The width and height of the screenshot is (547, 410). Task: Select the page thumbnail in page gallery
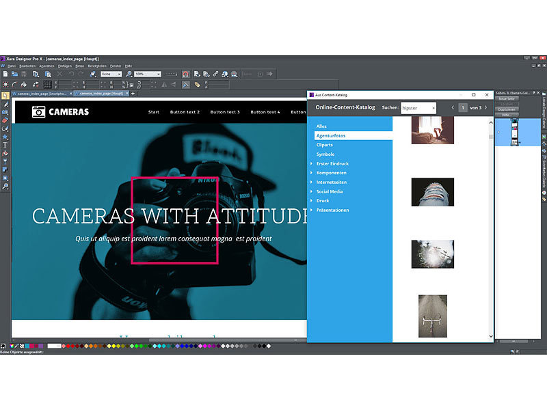point(515,132)
